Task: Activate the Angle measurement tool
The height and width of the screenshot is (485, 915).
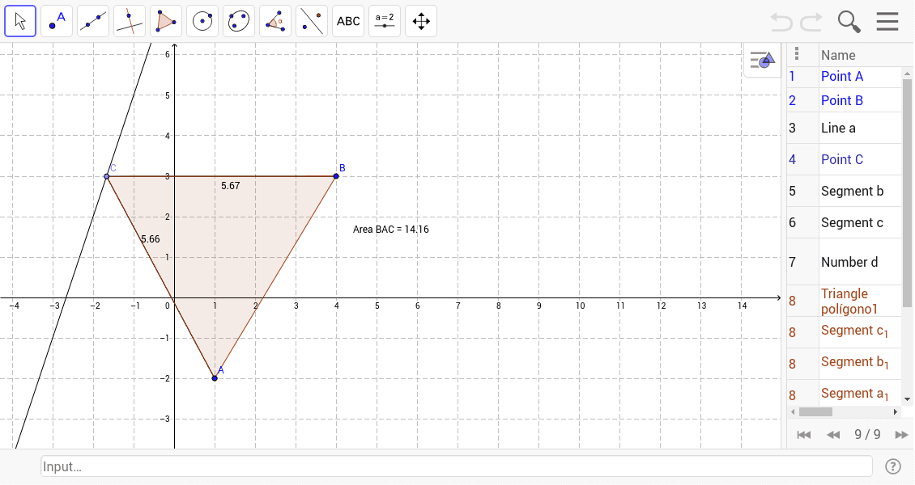Action: pyautogui.click(x=274, y=20)
